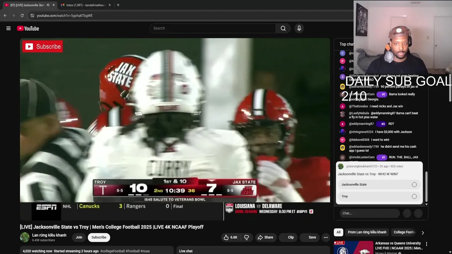Select the College Football chip
This screenshot has width=452, height=254.
coord(404,232)
